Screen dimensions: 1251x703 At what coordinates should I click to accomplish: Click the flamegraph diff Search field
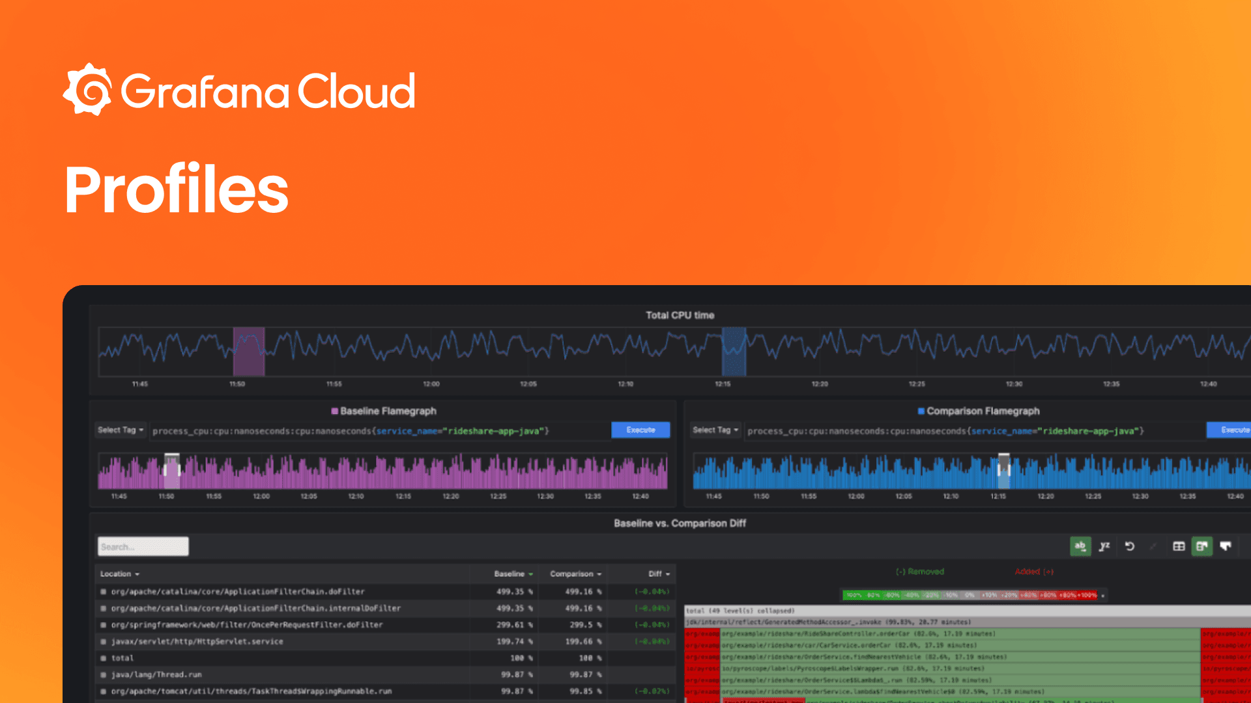pos(143,547)
